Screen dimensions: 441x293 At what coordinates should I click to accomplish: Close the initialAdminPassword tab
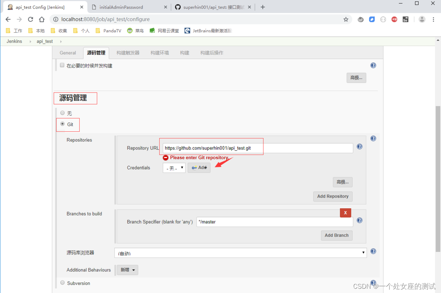pos(165,7)
